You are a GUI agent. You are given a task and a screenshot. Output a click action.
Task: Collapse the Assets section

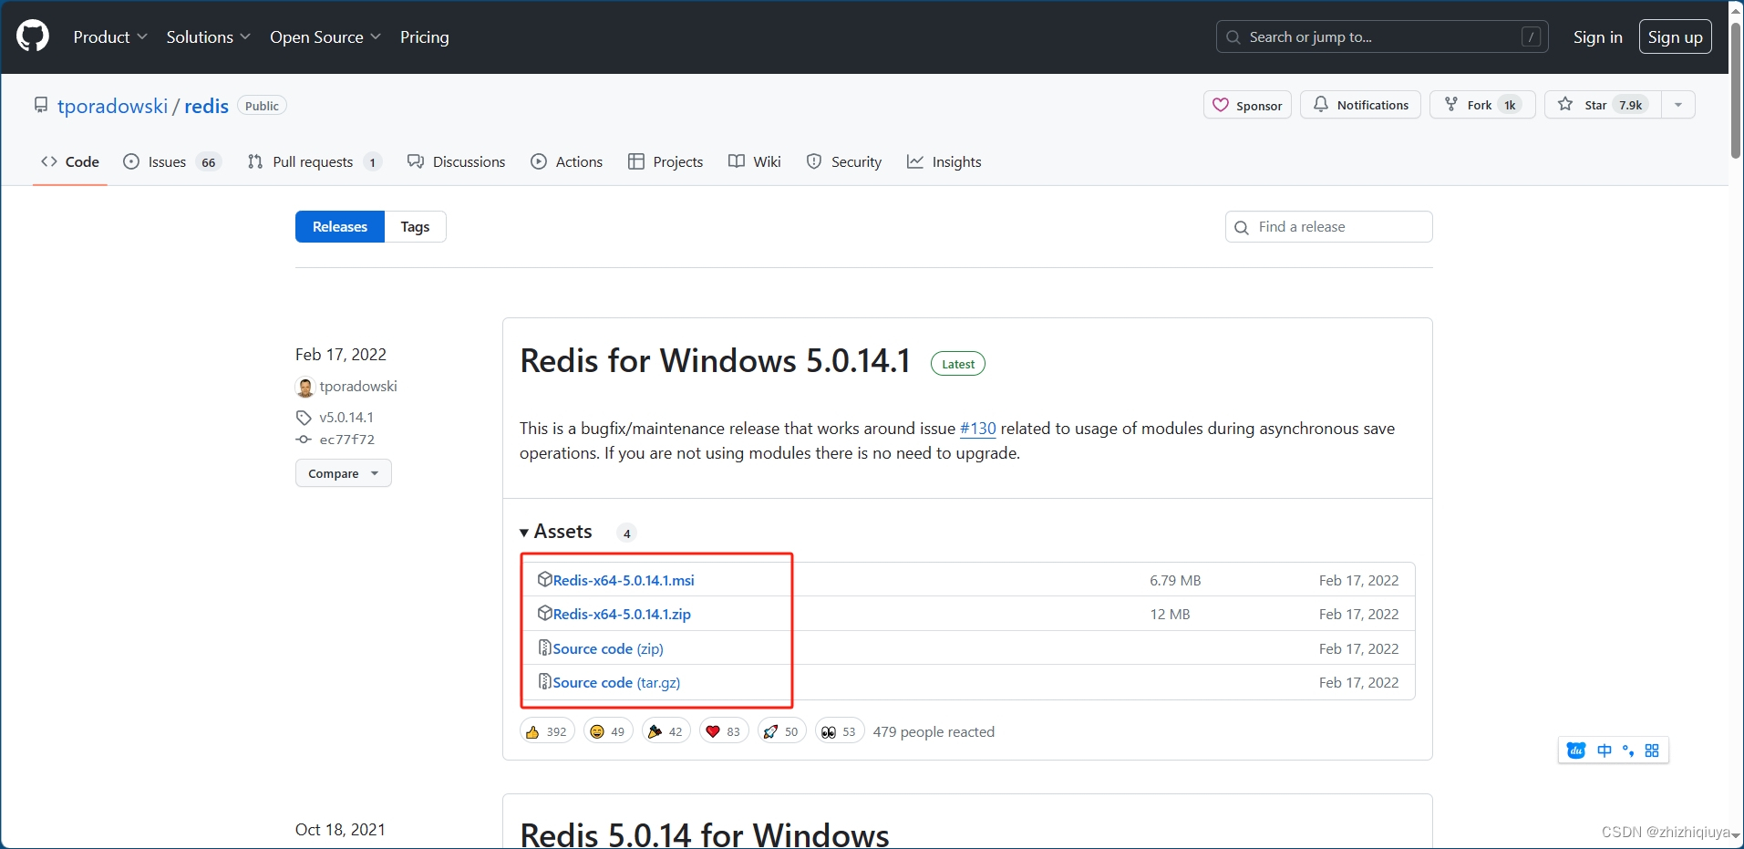[x=556, y=532]
